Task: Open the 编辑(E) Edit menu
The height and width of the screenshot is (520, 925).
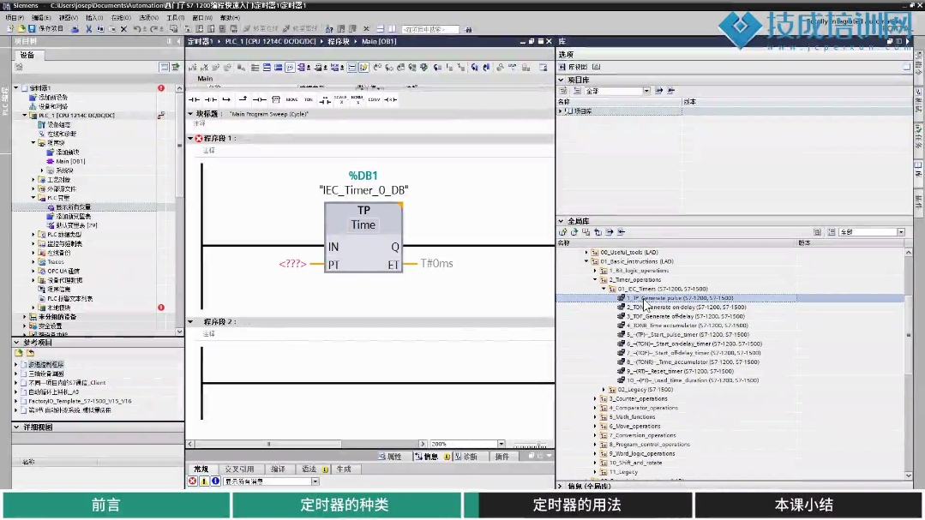Action: (40, 18)
